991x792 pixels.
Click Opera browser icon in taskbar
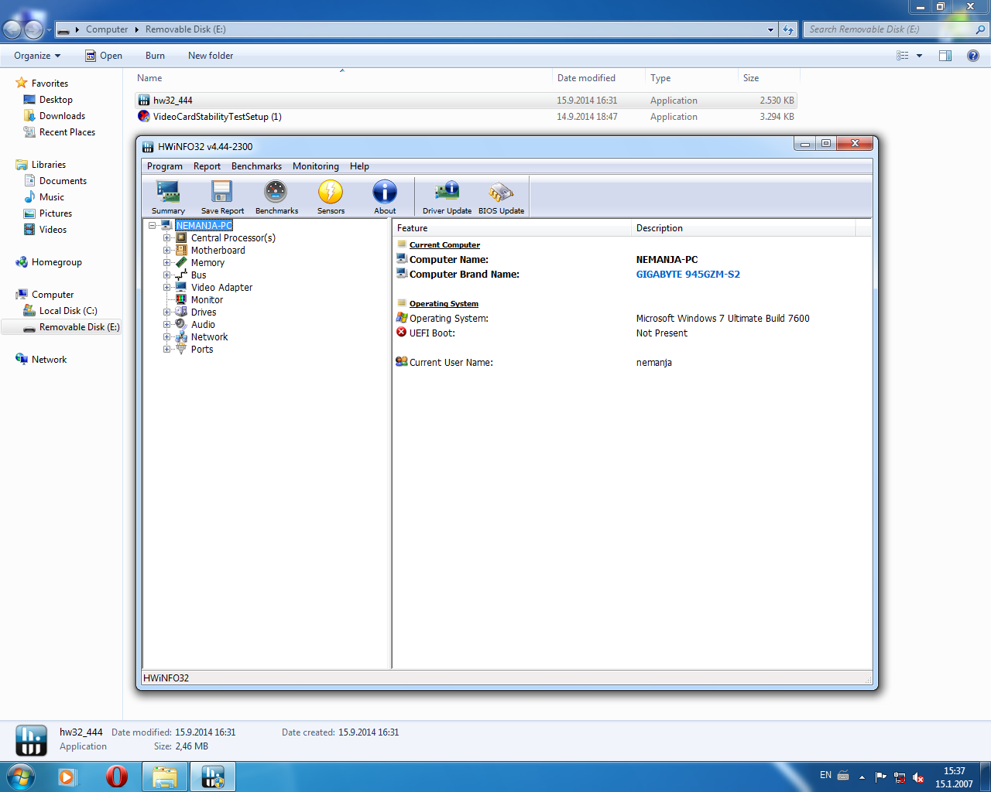point(117,776)
